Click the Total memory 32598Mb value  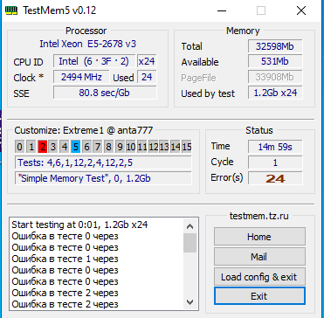(x=275, y=46)
